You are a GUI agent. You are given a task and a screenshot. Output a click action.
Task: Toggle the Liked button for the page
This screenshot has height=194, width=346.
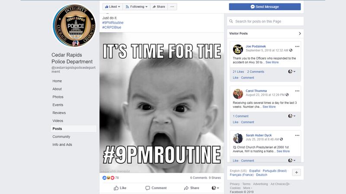pyautogui.click(x=112, y=7)
